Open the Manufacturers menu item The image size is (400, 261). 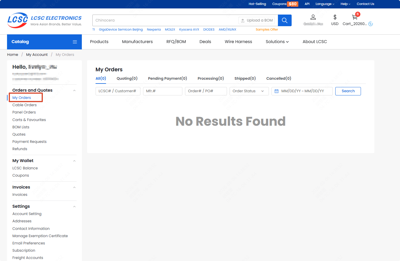[137, 42]
